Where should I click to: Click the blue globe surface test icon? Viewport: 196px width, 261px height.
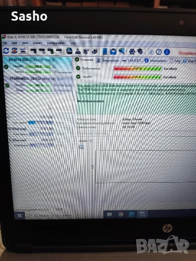[x=69, y=51]
